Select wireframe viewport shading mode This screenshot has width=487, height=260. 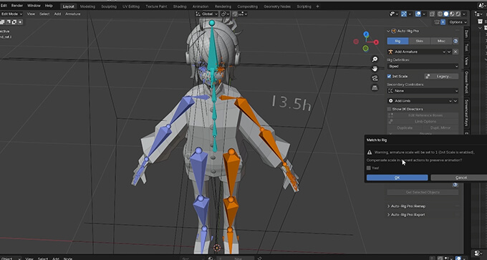click(440, 14)
